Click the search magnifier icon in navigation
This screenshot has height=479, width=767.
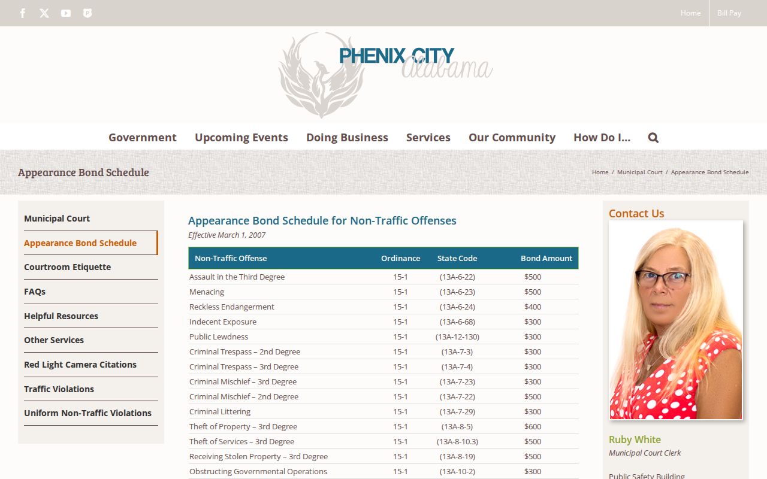click(653, 137)
